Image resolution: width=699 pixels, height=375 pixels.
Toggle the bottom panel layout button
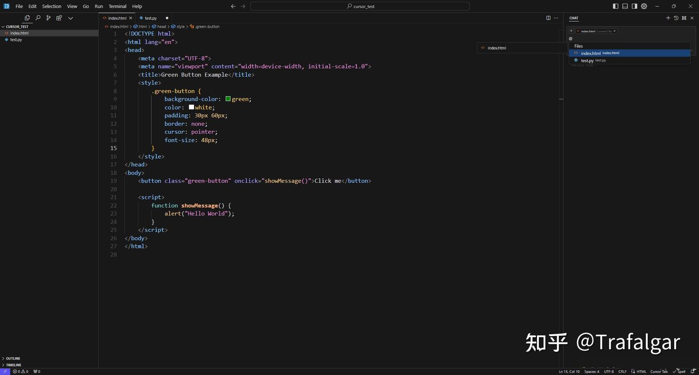coord(625,6)
